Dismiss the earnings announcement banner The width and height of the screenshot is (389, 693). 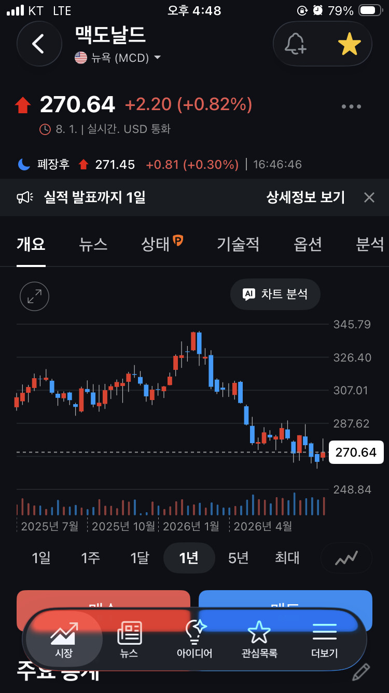369,197
